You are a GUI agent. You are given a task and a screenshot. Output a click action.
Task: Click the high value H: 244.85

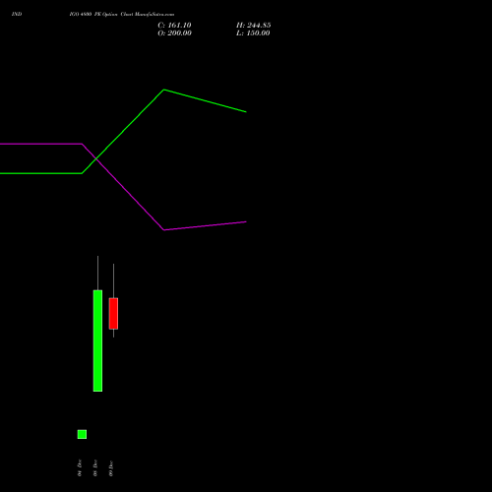tap(254, 26)
